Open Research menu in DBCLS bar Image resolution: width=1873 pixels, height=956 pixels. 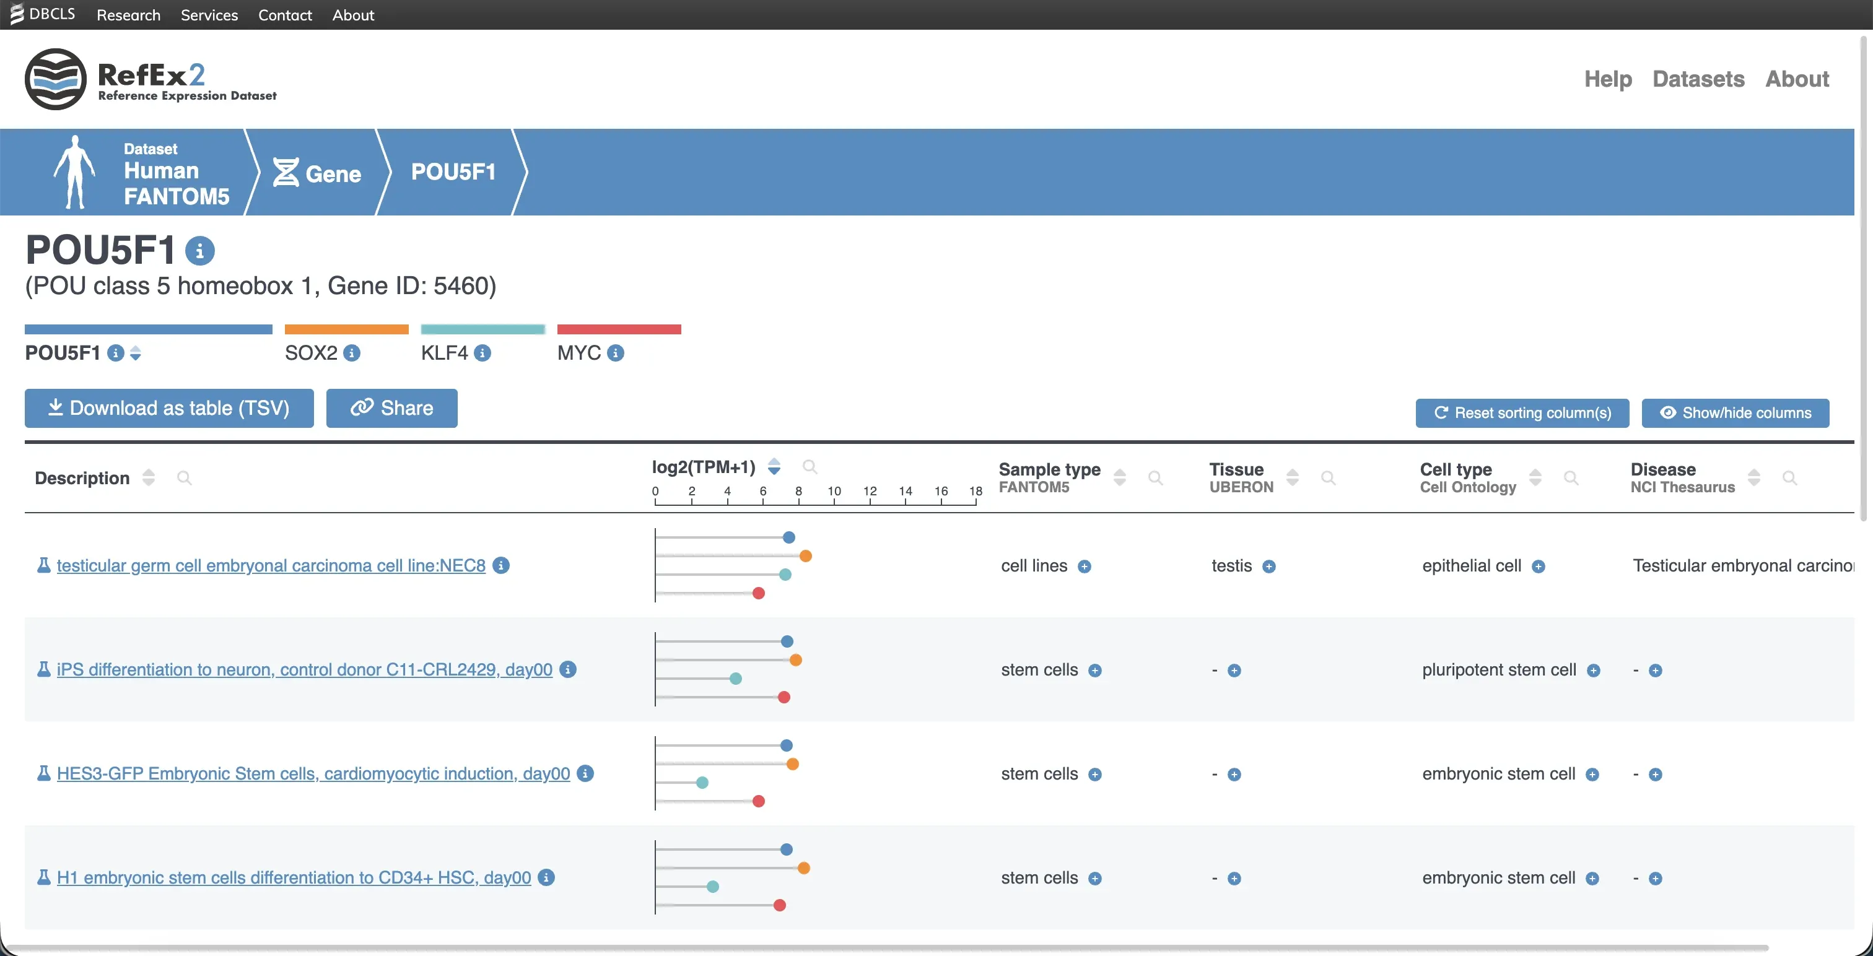(129, 15)
